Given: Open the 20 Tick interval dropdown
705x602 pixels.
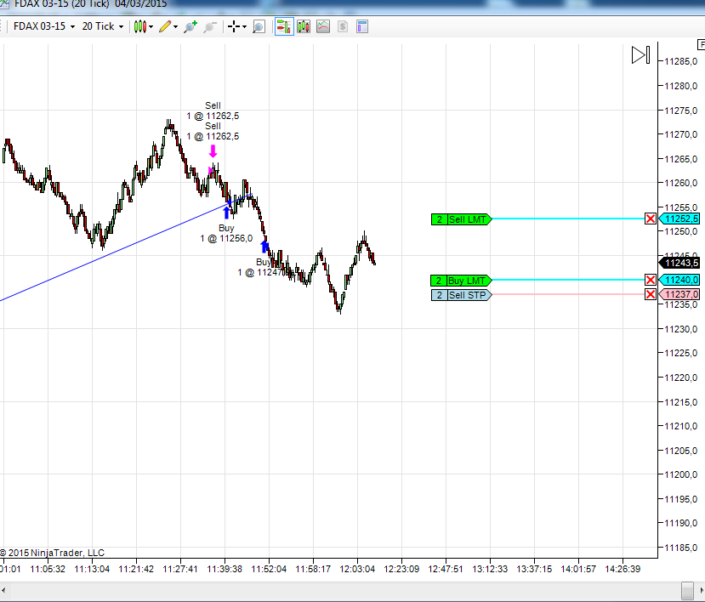Looking at the screenshot, I should [x=103, y=26].
